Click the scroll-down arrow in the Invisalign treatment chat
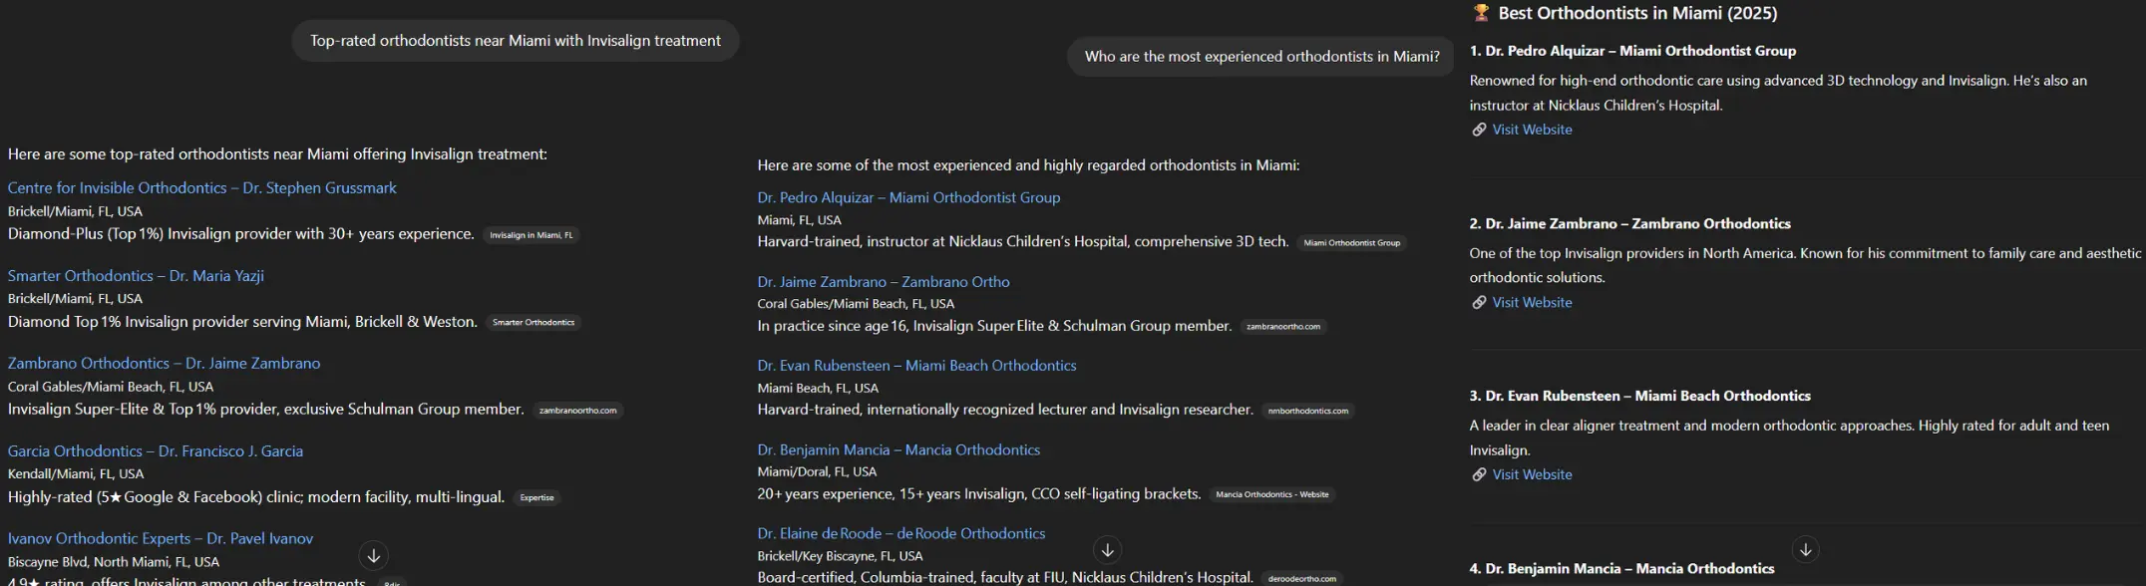 (373, 556)
